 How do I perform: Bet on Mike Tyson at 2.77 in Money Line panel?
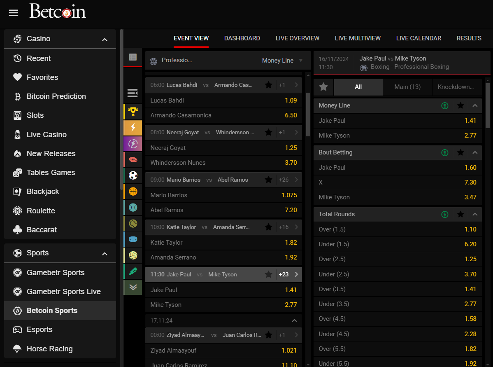(398, 136)
